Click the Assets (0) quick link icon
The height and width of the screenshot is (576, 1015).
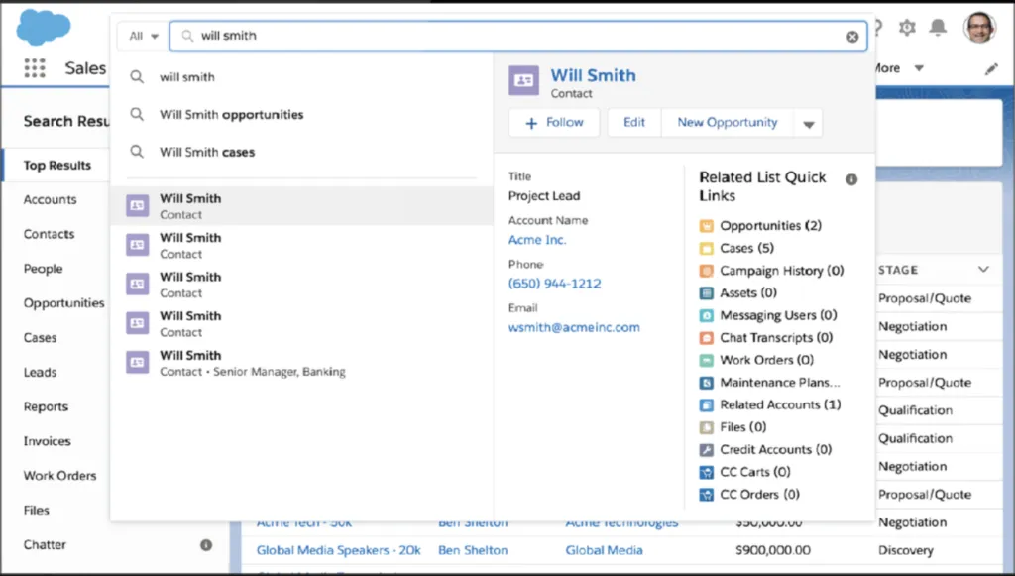click(x=706, y=293)
